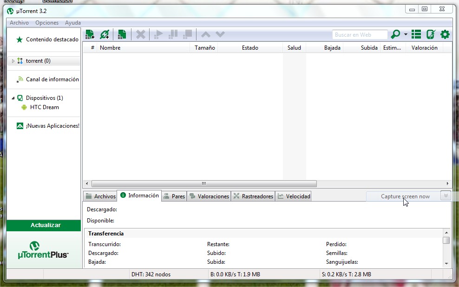Screen dimensions: 459x287
Task: Click the µTorrent logo in title bar
Action: click(x=10, y=11)
